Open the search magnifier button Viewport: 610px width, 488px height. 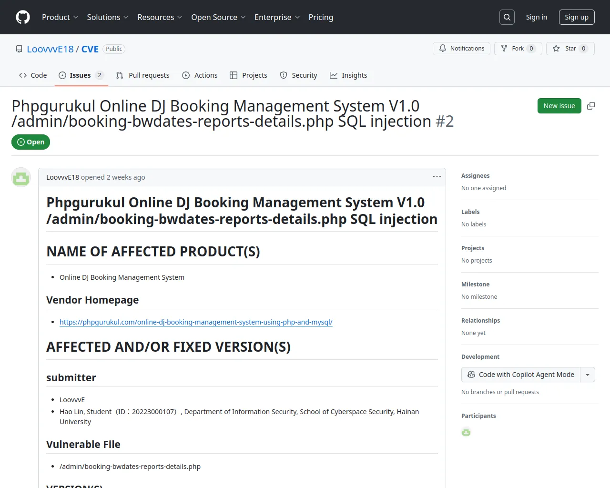507,17
